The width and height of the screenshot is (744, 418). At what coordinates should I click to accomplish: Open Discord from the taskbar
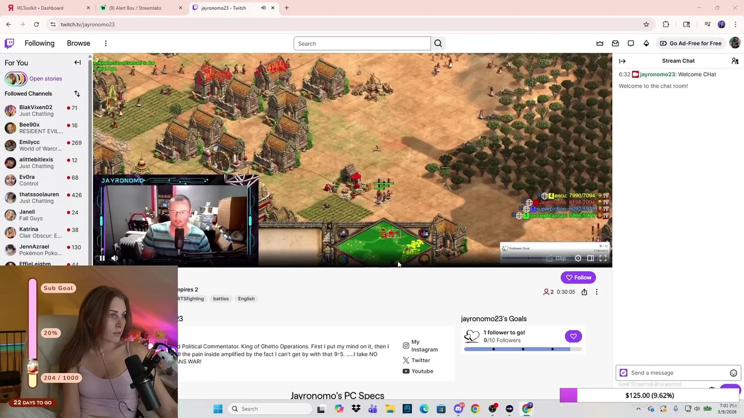(458, 409)
